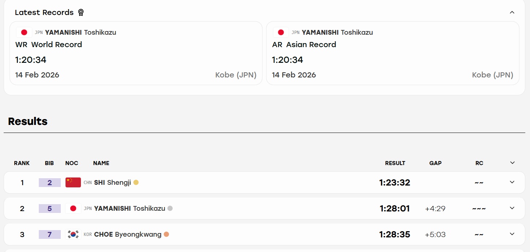The image size is (530, 252).
Task: Click the bronze medal dot beside CHOE Byeongkwang
Action: tap(166, 234)
